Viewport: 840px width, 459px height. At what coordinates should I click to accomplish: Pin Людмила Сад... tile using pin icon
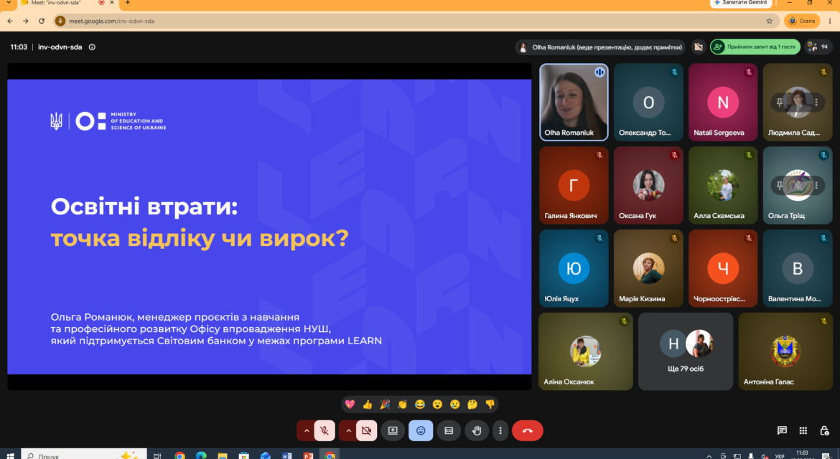(780, 102)
